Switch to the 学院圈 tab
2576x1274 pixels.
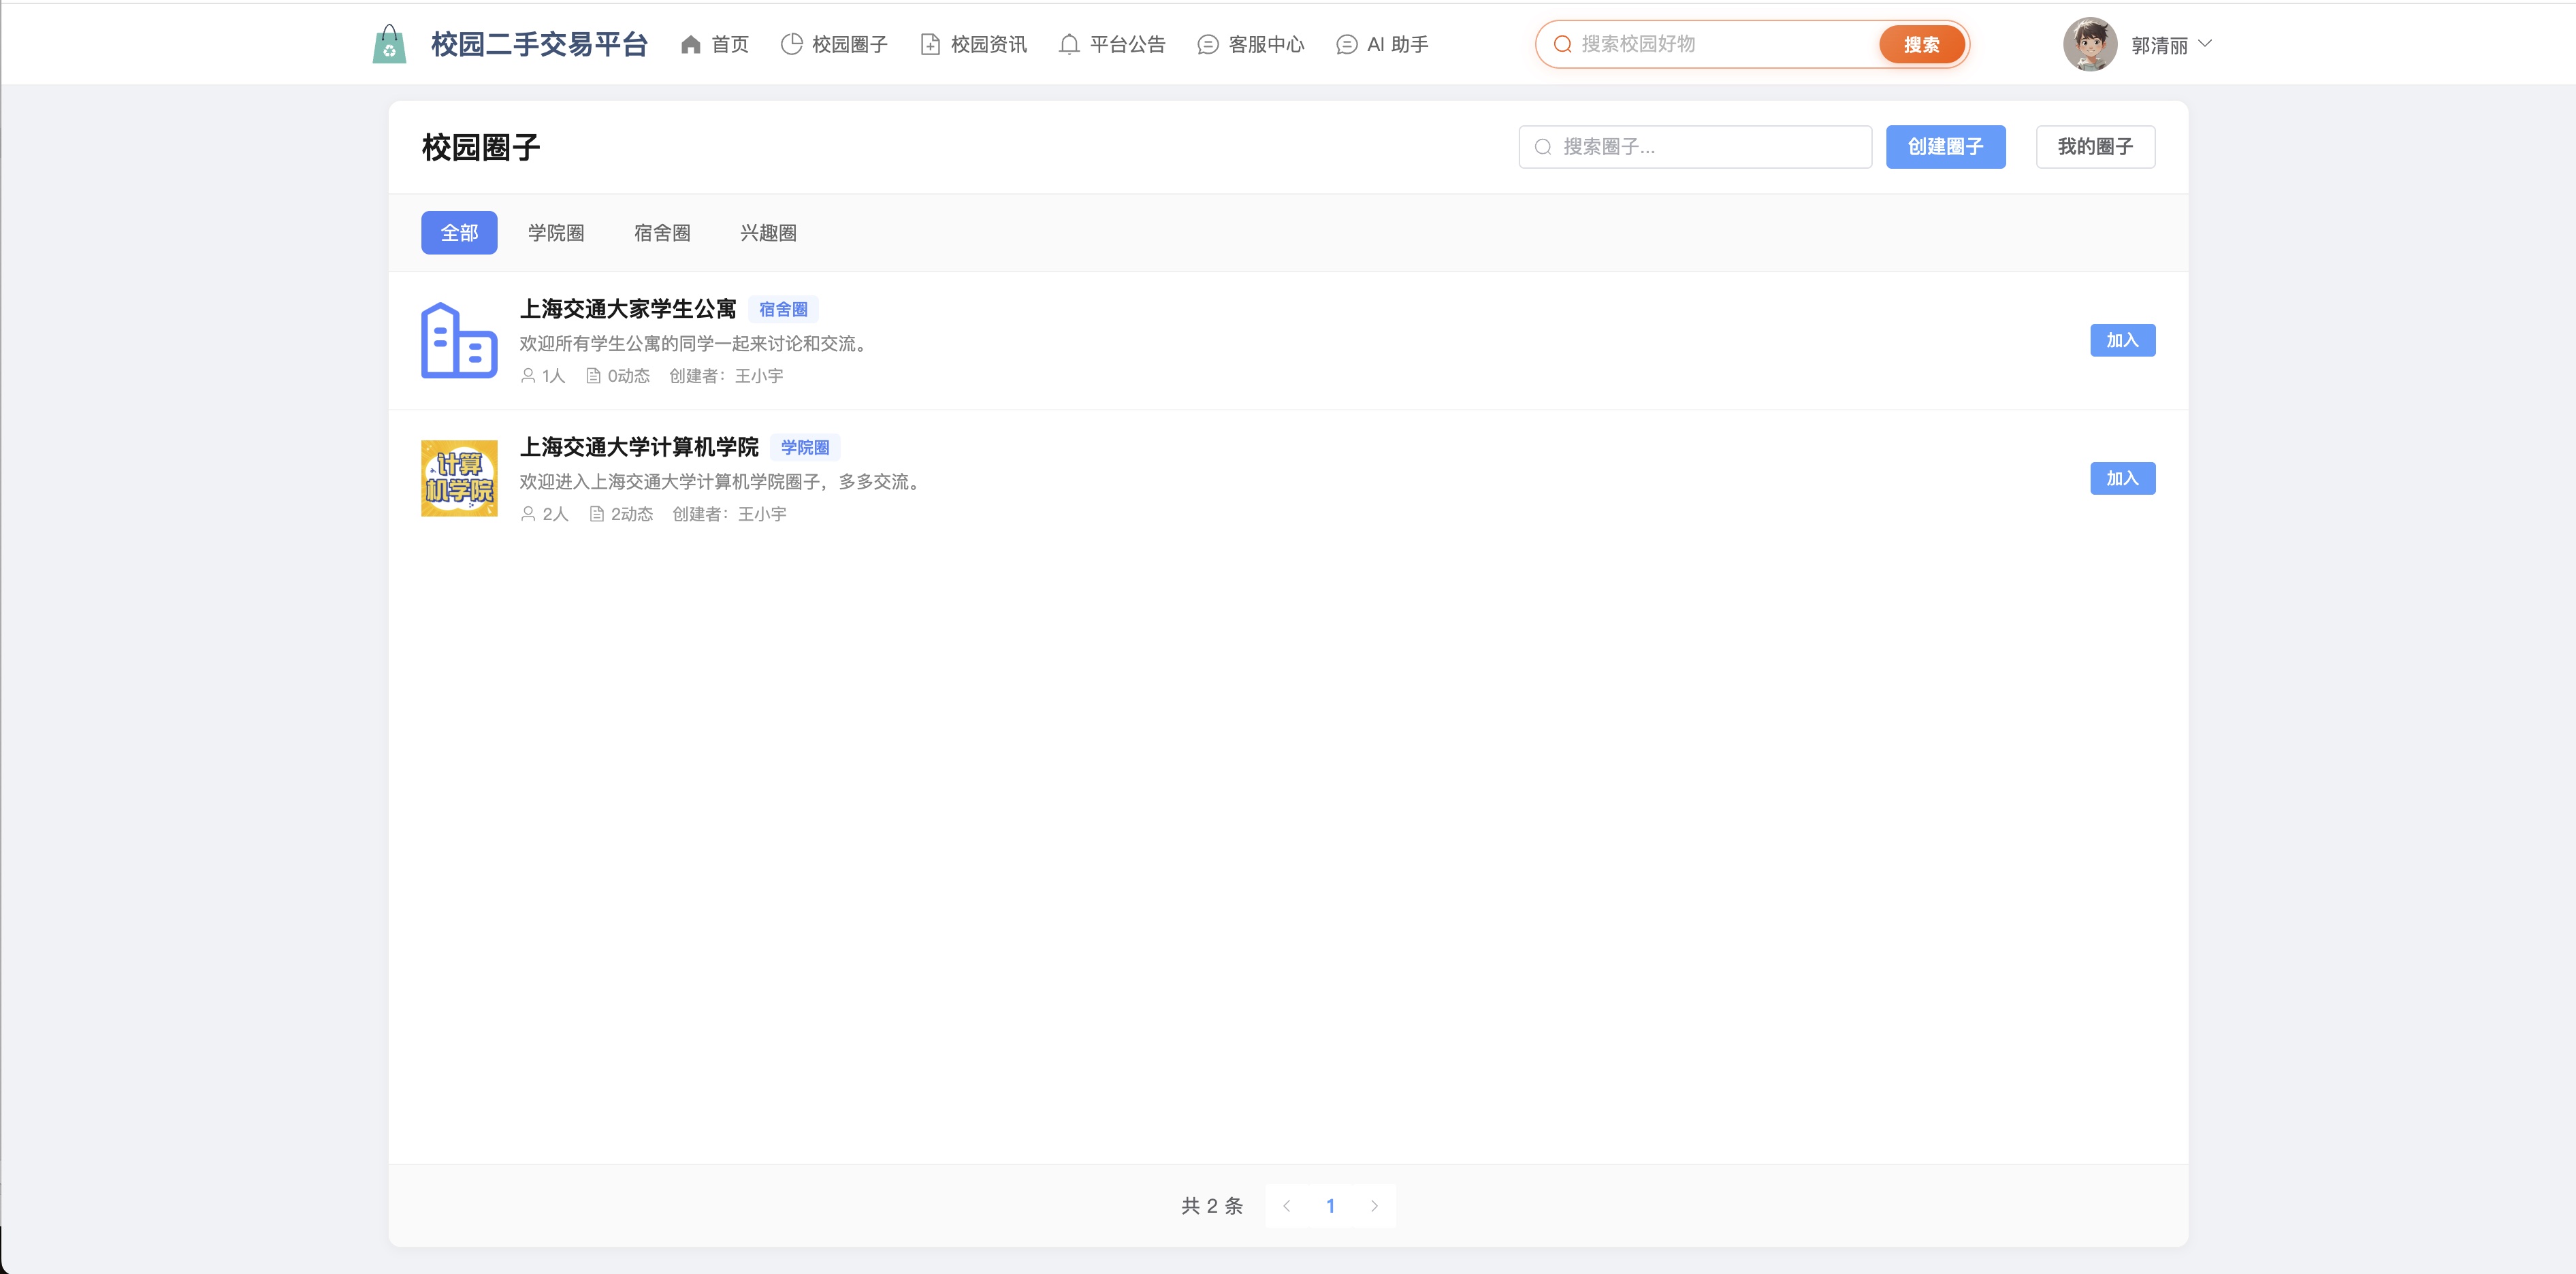pos(556,233)
